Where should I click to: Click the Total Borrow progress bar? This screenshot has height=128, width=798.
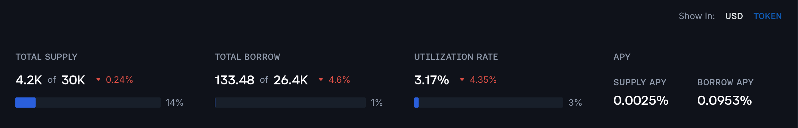coord(290,103)
